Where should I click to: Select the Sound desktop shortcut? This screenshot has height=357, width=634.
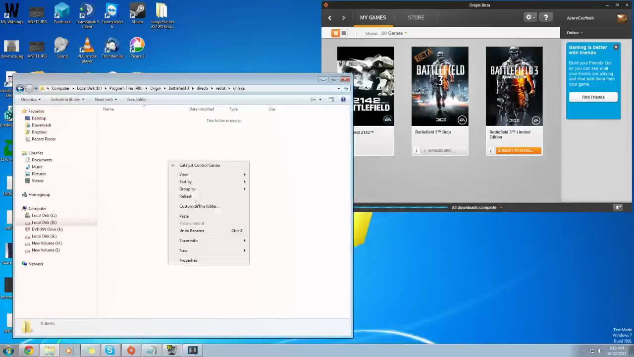click(x=62, y=48)
